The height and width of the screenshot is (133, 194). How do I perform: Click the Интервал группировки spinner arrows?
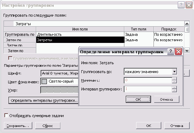click(174, 89)
